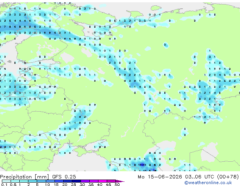Screen dimensions: 240x186
Task: Click the "Precipitation" title text
Action: pos(16,177)
